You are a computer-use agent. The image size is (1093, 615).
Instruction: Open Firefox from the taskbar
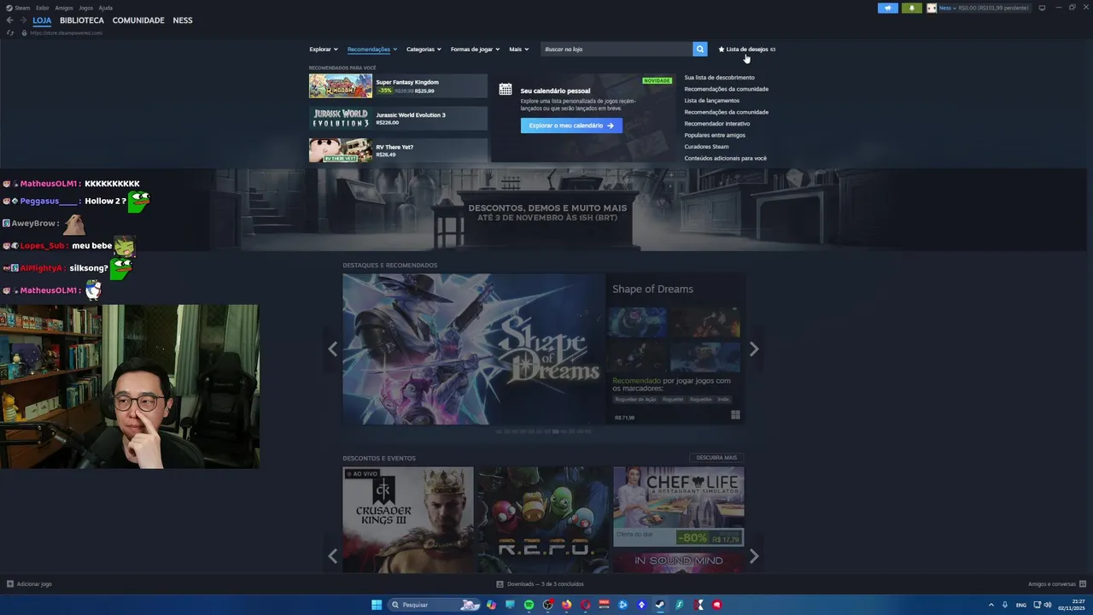point(566,605)
